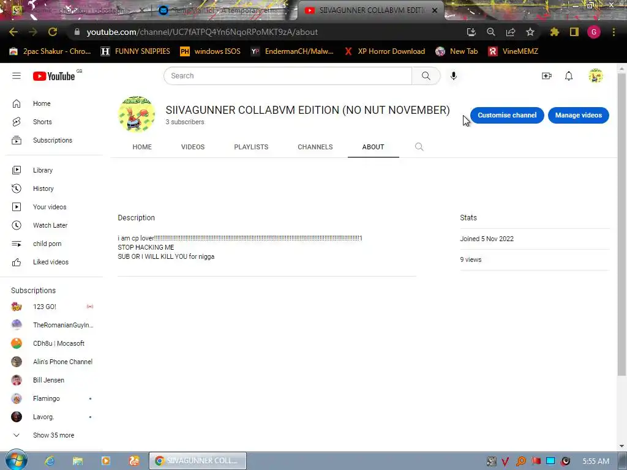Click the channel profile picture

coord(137,114)
